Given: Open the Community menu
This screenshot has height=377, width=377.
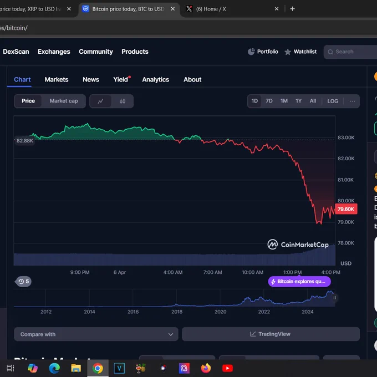Looking at the screenshot, I should pyautogui.click(x=96, y=52).
